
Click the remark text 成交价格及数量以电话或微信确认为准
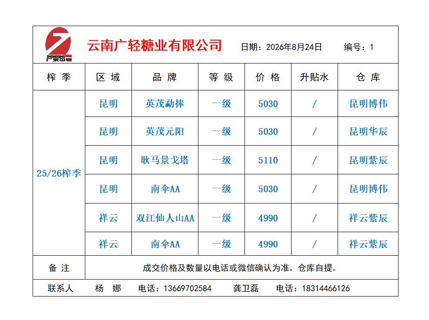pyautogui.click(x=216, y=268)
